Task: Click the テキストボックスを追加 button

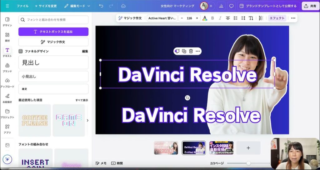Action: pos(53,32)
